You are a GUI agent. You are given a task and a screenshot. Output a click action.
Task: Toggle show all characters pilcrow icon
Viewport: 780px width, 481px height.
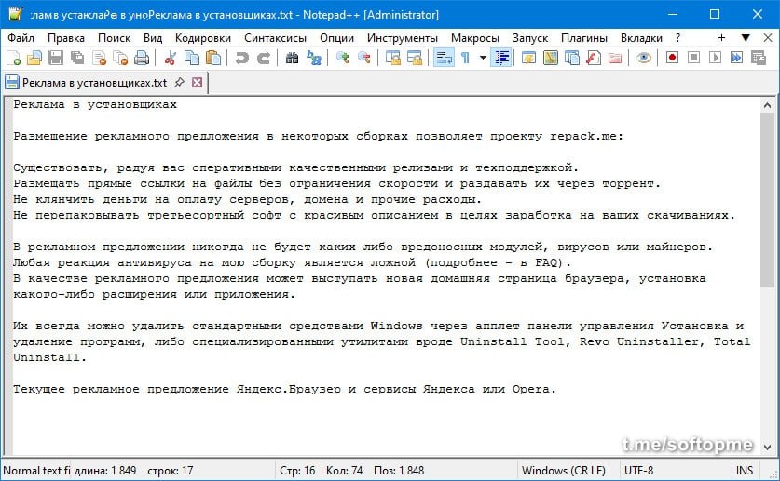[465, 58]
